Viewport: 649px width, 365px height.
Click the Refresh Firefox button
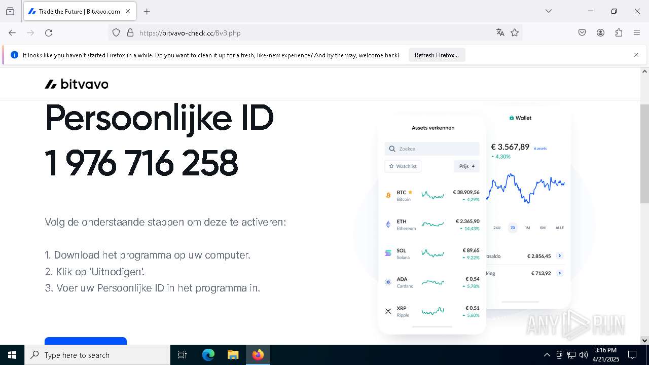(437, 55)
